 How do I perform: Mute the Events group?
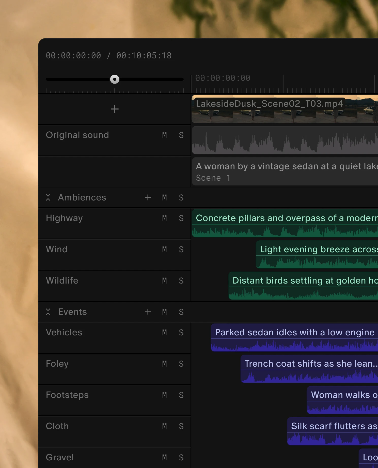click(165, 312)
